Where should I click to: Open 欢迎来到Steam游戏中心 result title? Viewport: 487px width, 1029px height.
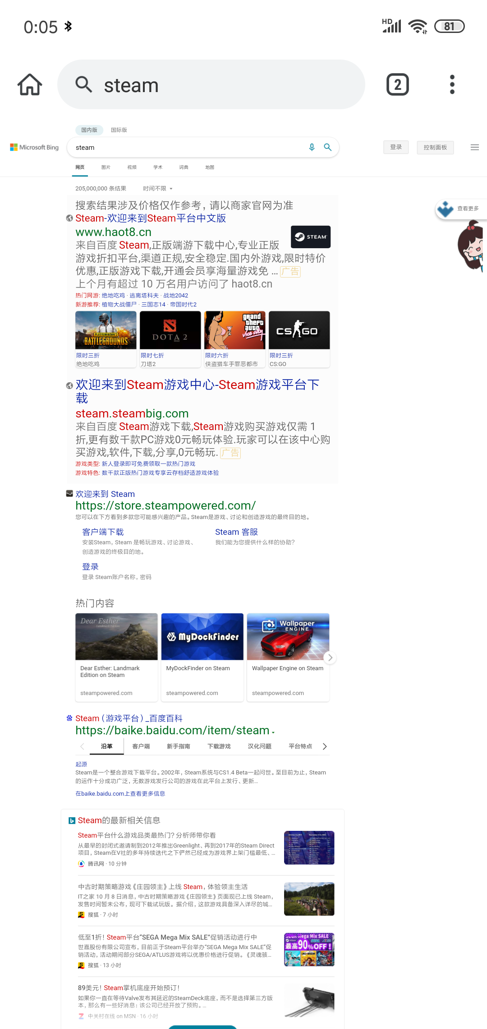(x=198, y=391)
